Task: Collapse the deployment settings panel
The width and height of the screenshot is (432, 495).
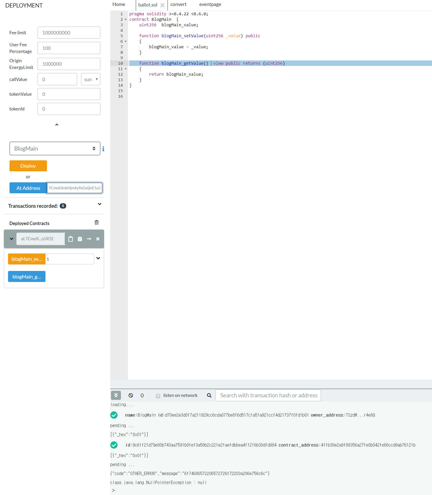Action: 56,125
